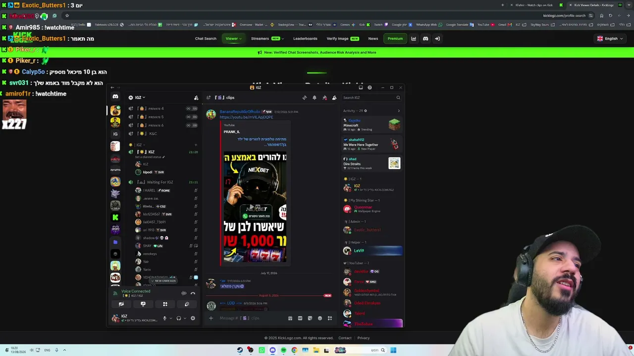
Task: Turn on camera in voice panel
Action: 121,304
